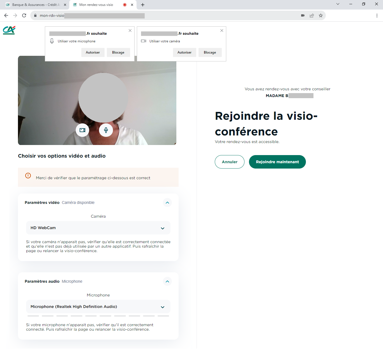Image resolution: width=383 pixels, height=350 pixels.
Task: Bookmark this page with the star icon
Action: pos(321,16)
